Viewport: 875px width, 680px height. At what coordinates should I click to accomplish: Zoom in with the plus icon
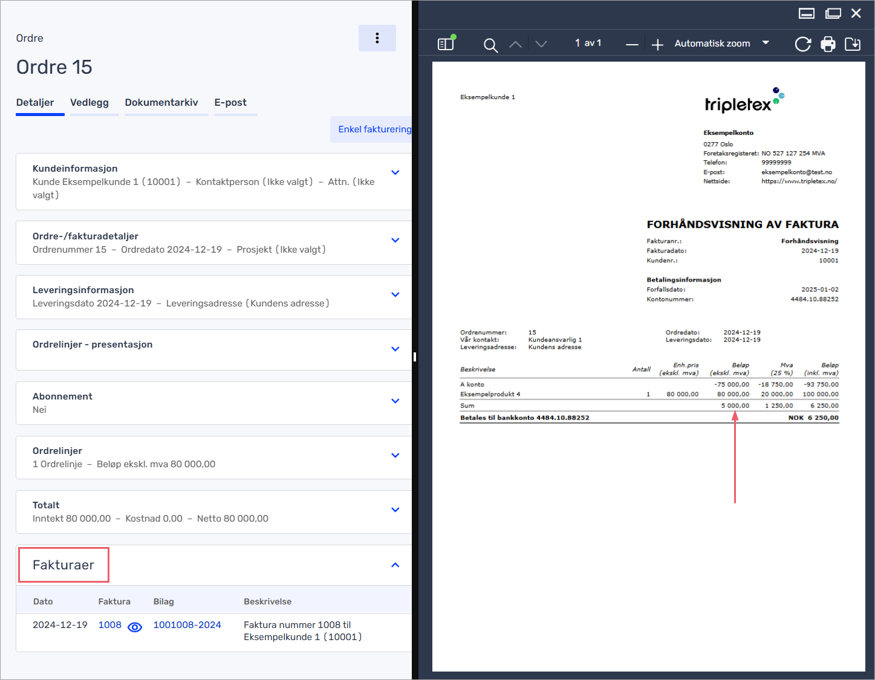pyautogui.click(x=657, y=45)
